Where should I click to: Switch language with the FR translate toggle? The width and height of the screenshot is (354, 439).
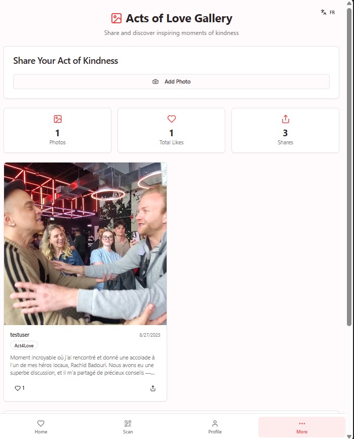point(328,12)
